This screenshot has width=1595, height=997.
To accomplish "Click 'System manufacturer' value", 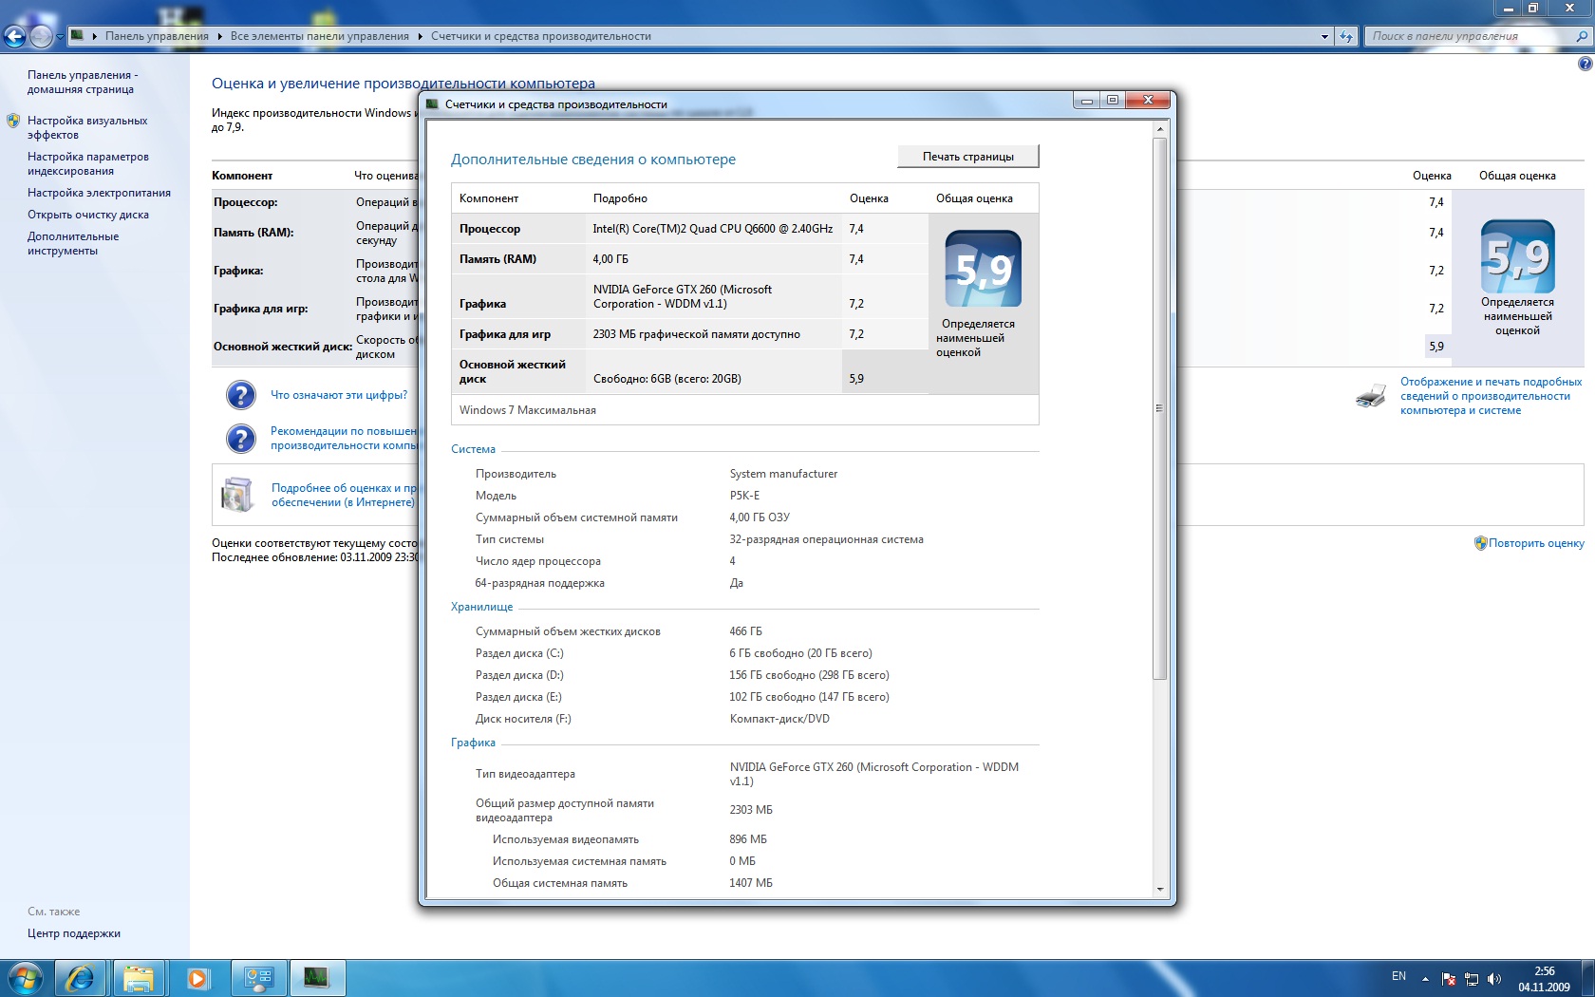I will pyautogui.click(x=783, y=474).
